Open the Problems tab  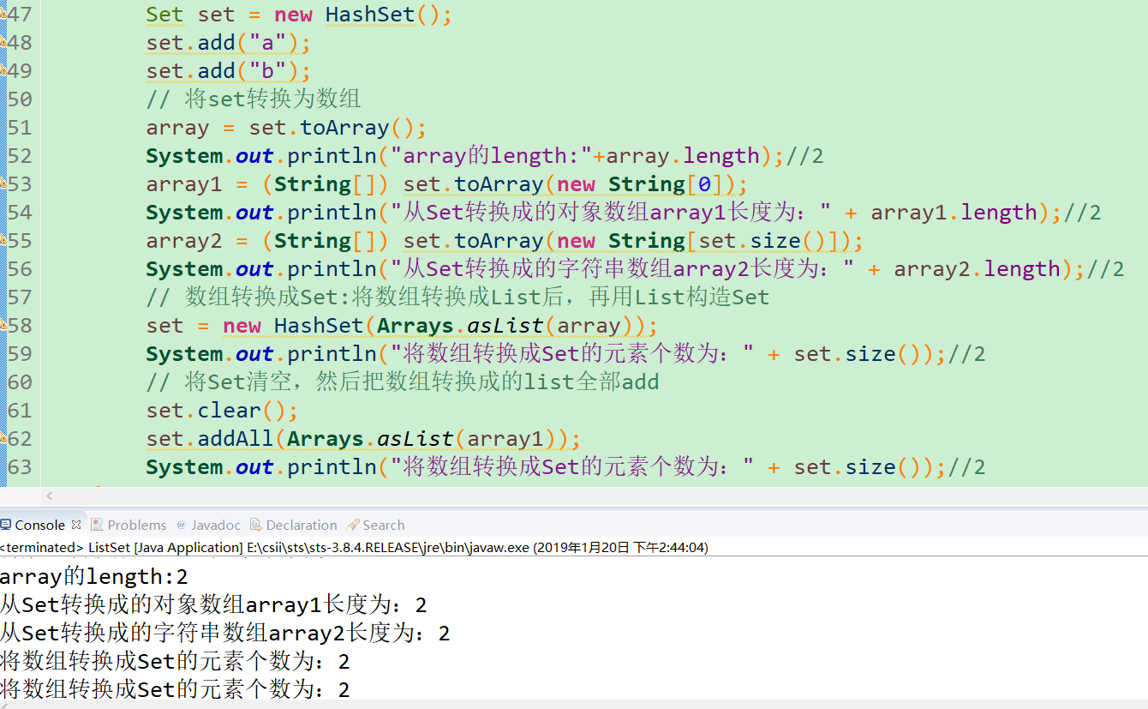(129, 525)
